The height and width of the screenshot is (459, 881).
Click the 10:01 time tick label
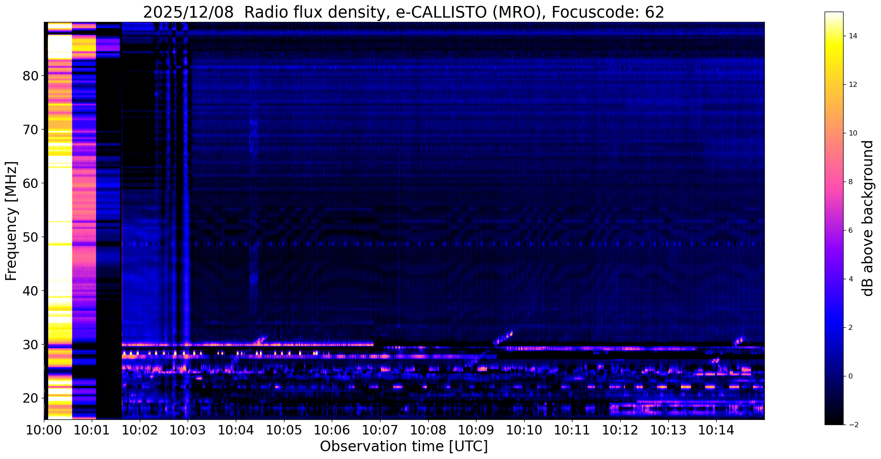pyautogui.click(x=92, y=430)
